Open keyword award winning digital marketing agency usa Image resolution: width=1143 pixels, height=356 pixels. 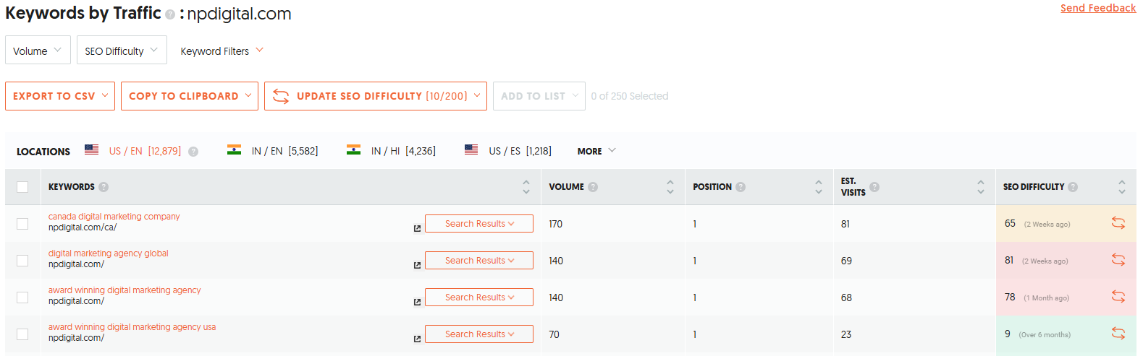(x=132, y=327)
